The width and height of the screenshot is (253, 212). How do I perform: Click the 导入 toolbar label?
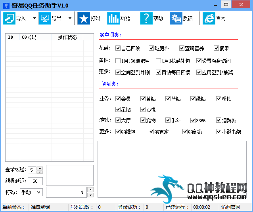pos(21,18)
